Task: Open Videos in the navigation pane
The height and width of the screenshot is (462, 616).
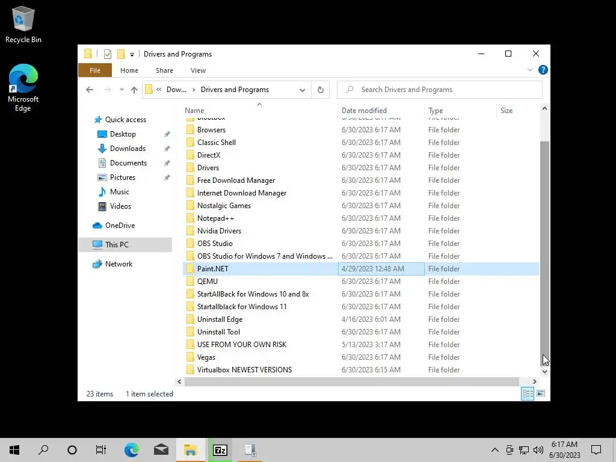Action: tap(120, 206)
